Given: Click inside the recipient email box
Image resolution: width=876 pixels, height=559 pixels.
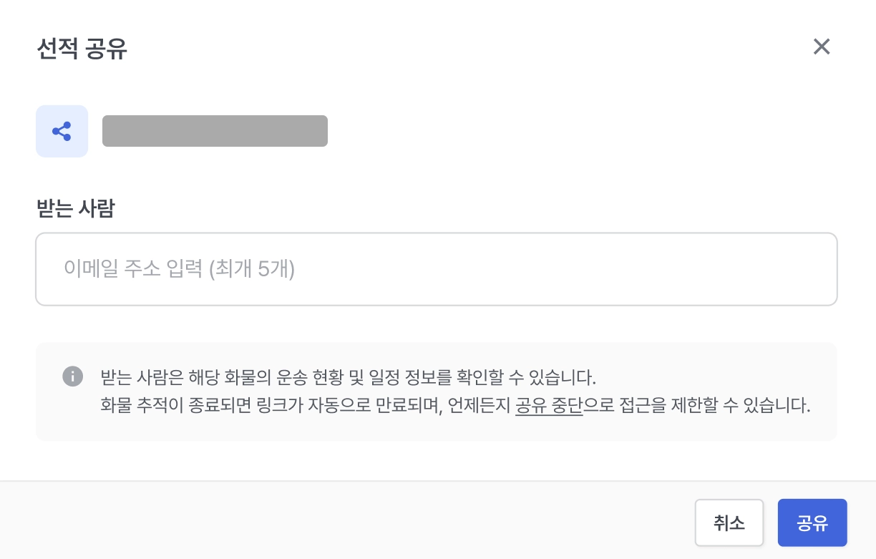Looking at the screenshot, I should pos(436,269).
